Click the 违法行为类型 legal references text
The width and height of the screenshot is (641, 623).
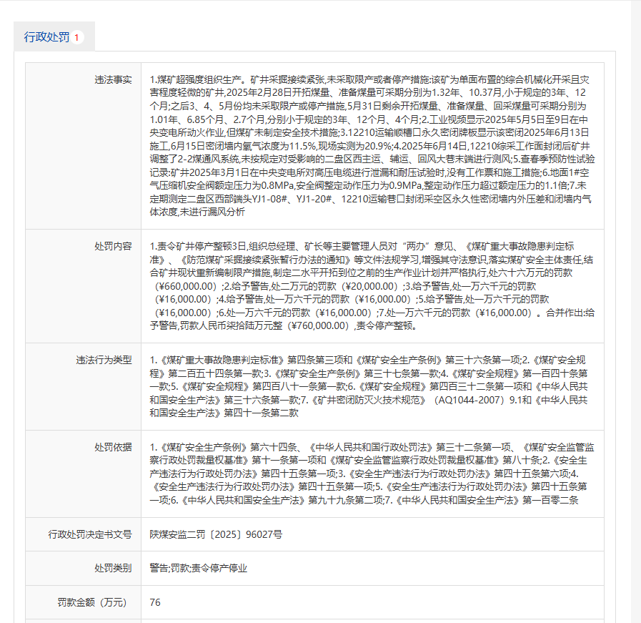click(x=369, y=386)
